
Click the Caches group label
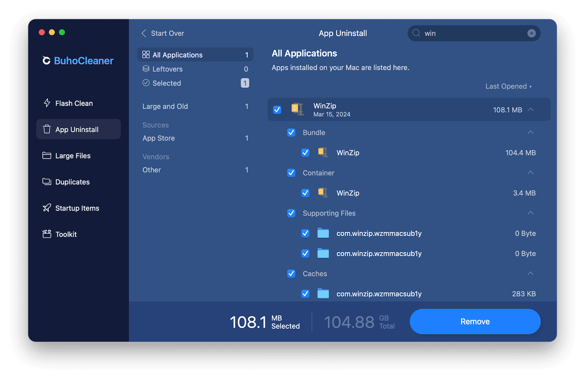click(315, 274)
